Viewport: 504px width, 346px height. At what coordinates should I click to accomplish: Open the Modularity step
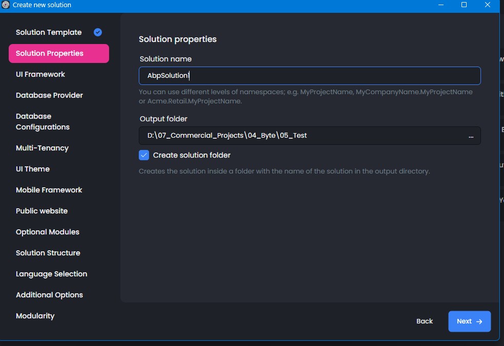pos(35,316)
